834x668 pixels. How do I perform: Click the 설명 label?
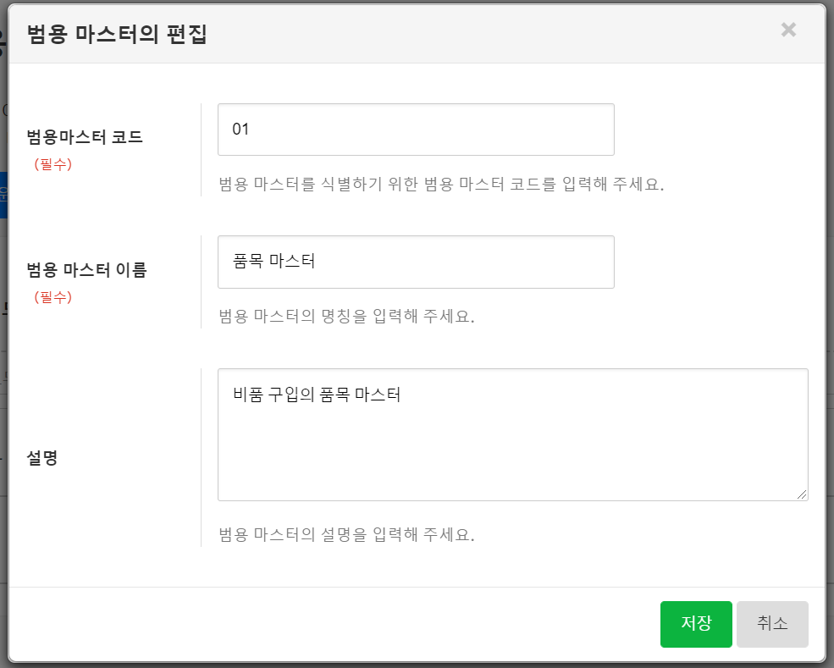tap(42, 458)
